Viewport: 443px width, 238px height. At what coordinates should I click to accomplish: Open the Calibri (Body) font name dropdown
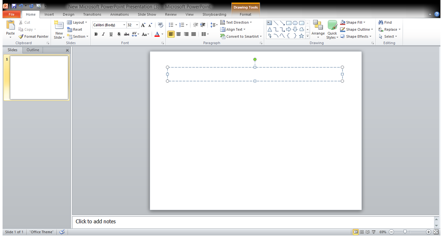tap(124, 25)
